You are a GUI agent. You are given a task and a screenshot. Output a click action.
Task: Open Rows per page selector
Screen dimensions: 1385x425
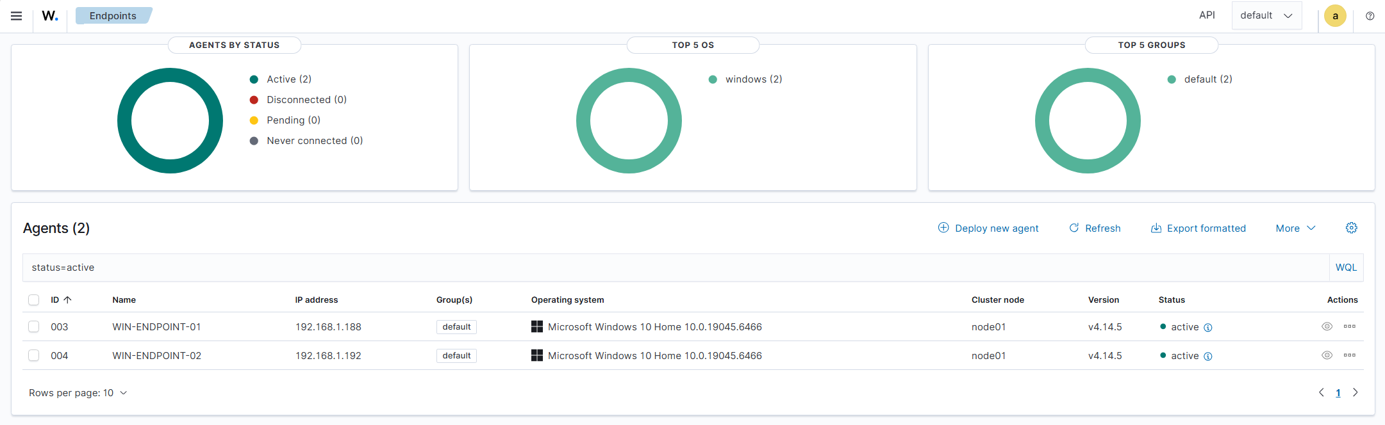(78, 393)
